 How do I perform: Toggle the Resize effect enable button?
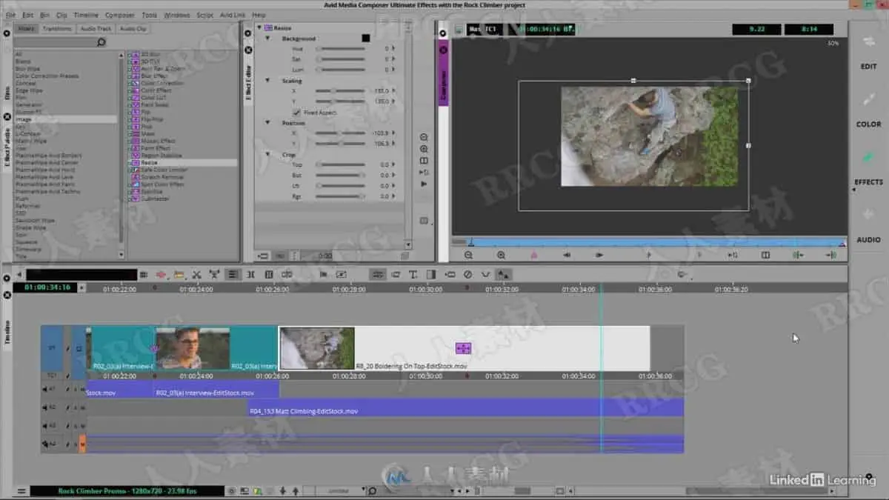pyautogui.click(x=267, y=27)
